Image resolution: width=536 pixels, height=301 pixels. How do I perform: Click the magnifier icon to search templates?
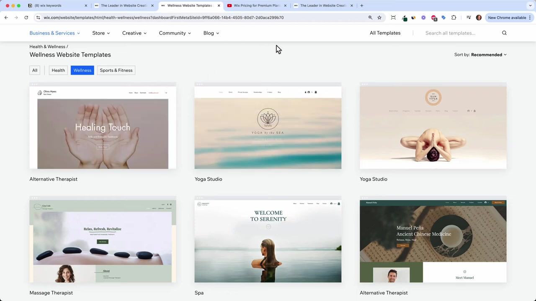(504, 33)
